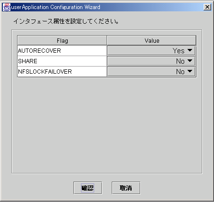Close the userApplication Configuration Wizard window
The width and height of the screenshot is (214, 202).
pyautogui.click(x=207, y=7)
